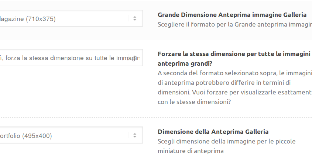This screenshot has height=166, width=312.
Task: Click the 'Dimensione della Anteprima Galleria' heading
Action: pos(213,132)
